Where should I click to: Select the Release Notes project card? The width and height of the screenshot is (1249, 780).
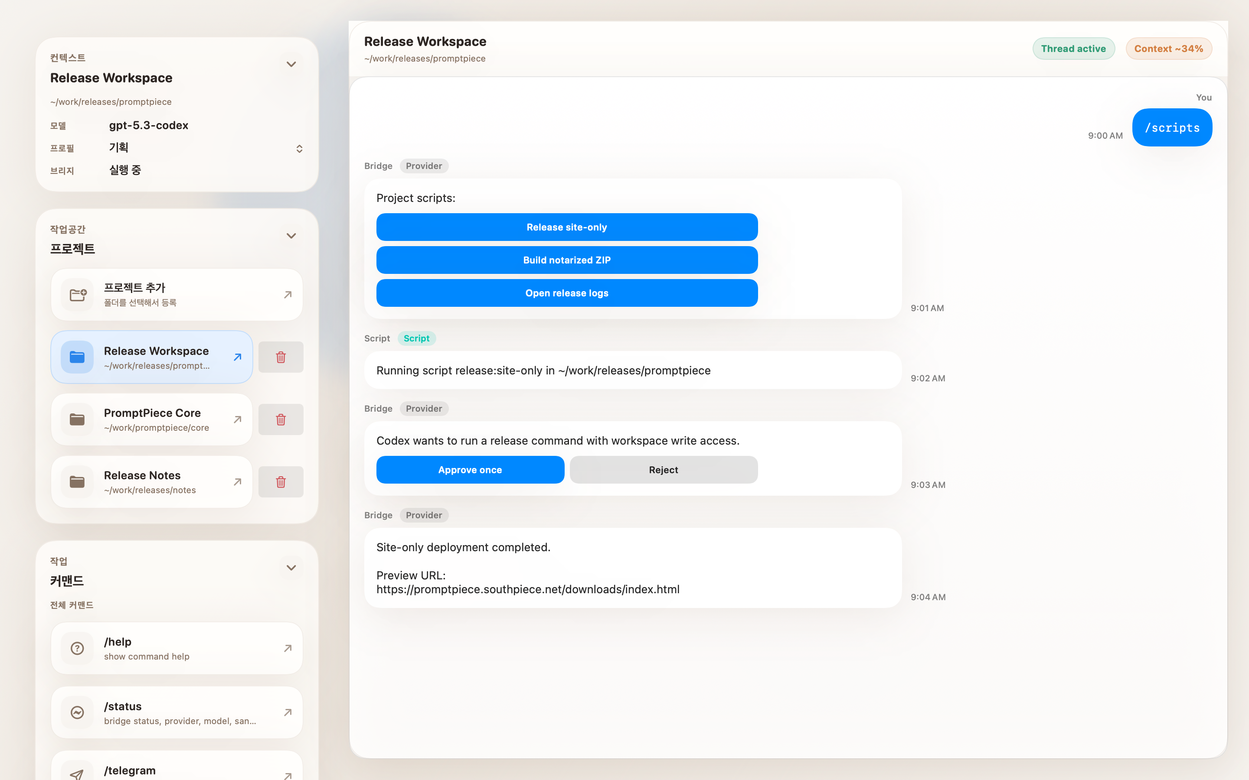pyautogui.click(x=152, y=482)
